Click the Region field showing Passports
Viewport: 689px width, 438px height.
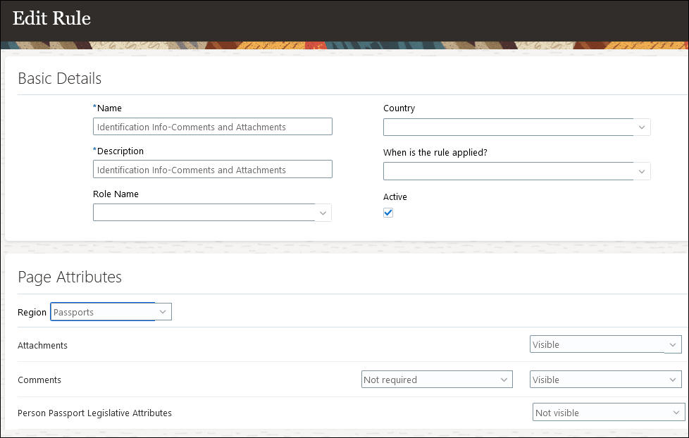coord(103,312)
